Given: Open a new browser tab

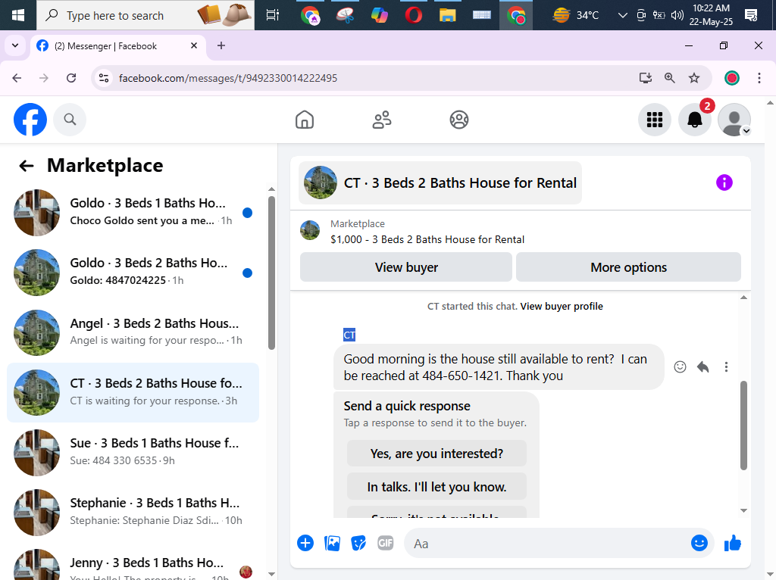Looking at the screenshot, I should [221, 45].
